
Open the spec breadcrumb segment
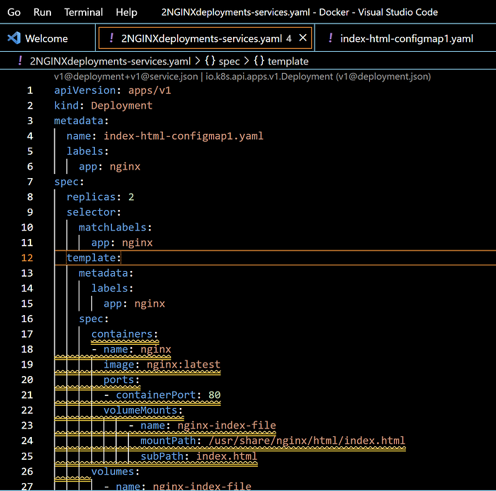point(229,61)
